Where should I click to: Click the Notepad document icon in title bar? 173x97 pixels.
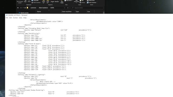pos(6,15)
